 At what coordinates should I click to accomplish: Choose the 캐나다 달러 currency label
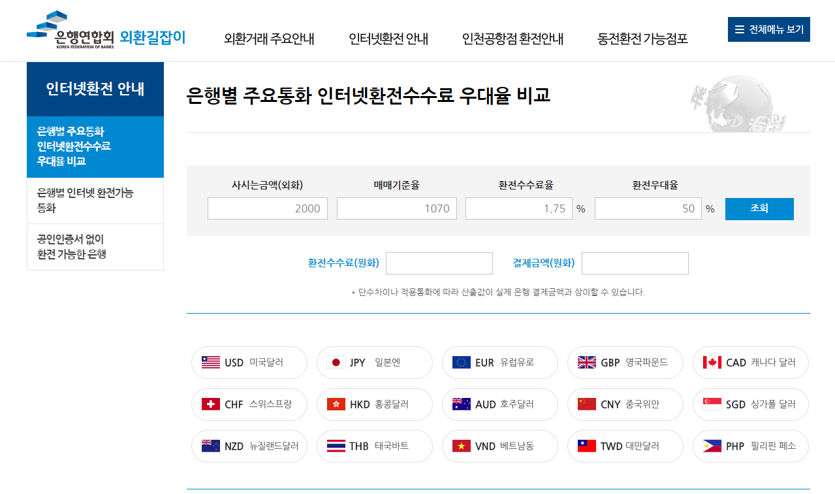(x=773, y=363)
